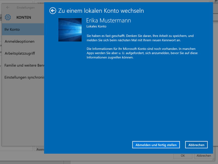218x164 pixels.
Task: Click OK in the background window
Action: [x=183, y=156]
